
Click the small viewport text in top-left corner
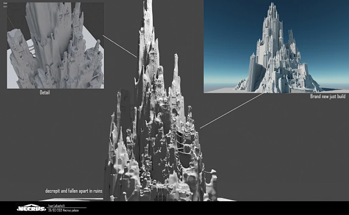5,5
